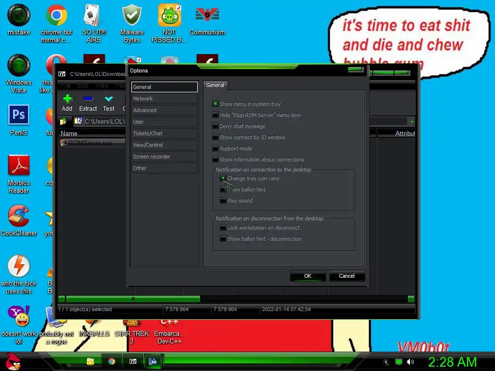Enable 'Support mode' checkbox
The height and width of the screenshot is (371, 495).
click(x=215, y=148)
